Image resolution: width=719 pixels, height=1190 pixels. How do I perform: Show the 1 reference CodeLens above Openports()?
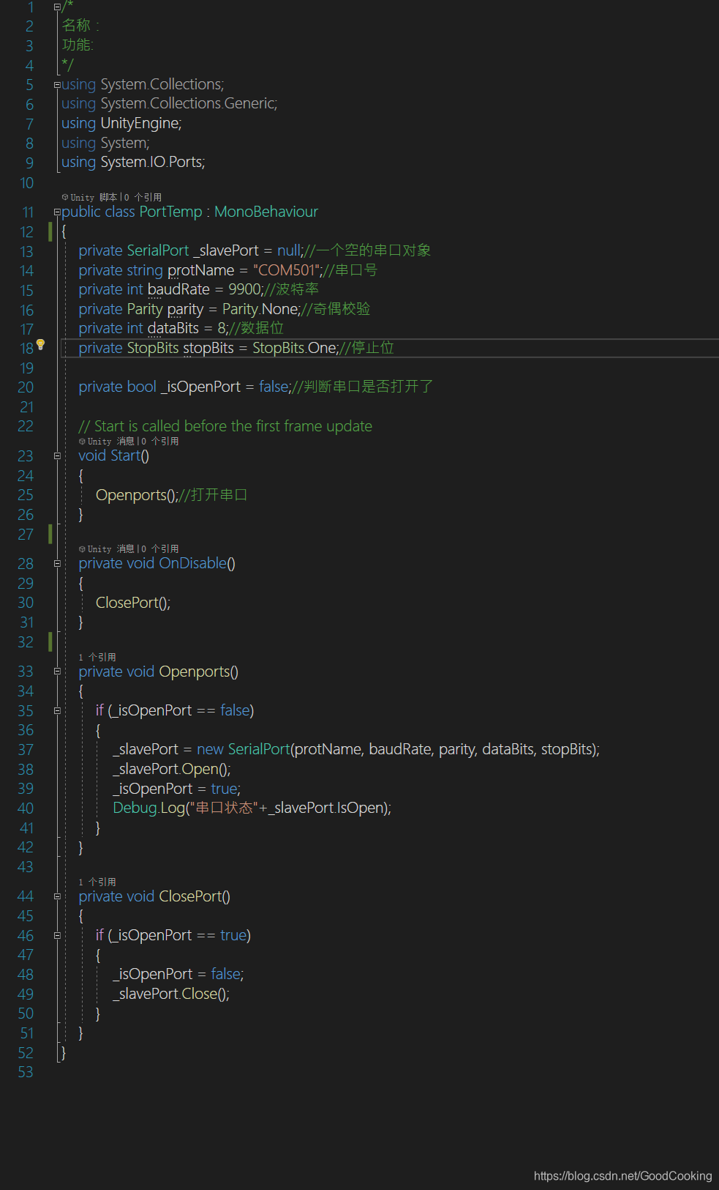click(97, 657)
